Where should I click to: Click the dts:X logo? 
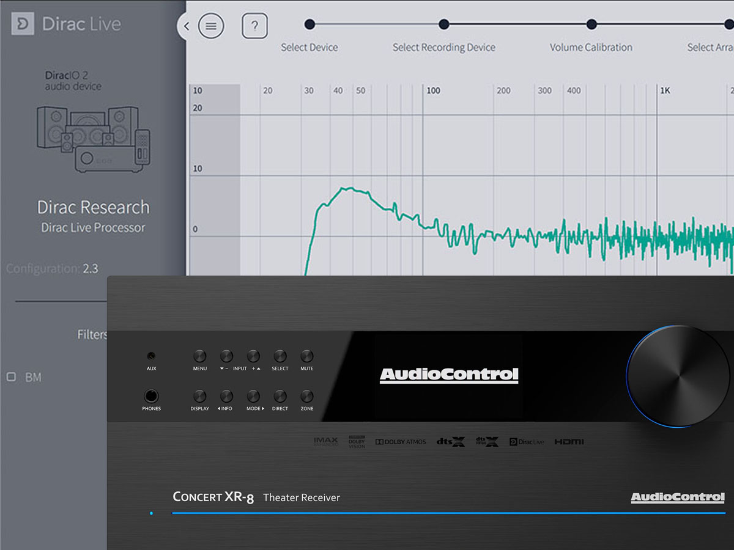pyautogui.click(x=451, y=441)
